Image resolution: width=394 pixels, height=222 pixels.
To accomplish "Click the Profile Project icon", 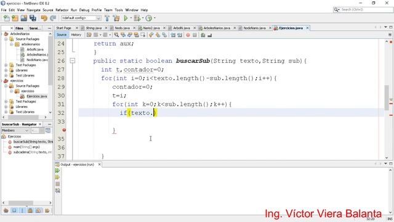I will [x=149, y=18].
